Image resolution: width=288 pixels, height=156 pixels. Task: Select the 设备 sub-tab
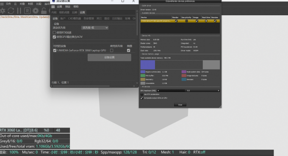point(55,19)
